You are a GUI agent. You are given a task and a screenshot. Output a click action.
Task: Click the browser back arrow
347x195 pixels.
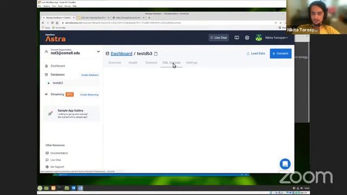pos(43,23)
